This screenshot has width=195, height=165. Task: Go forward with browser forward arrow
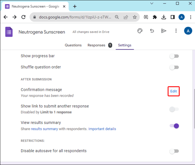pos(14,17)
